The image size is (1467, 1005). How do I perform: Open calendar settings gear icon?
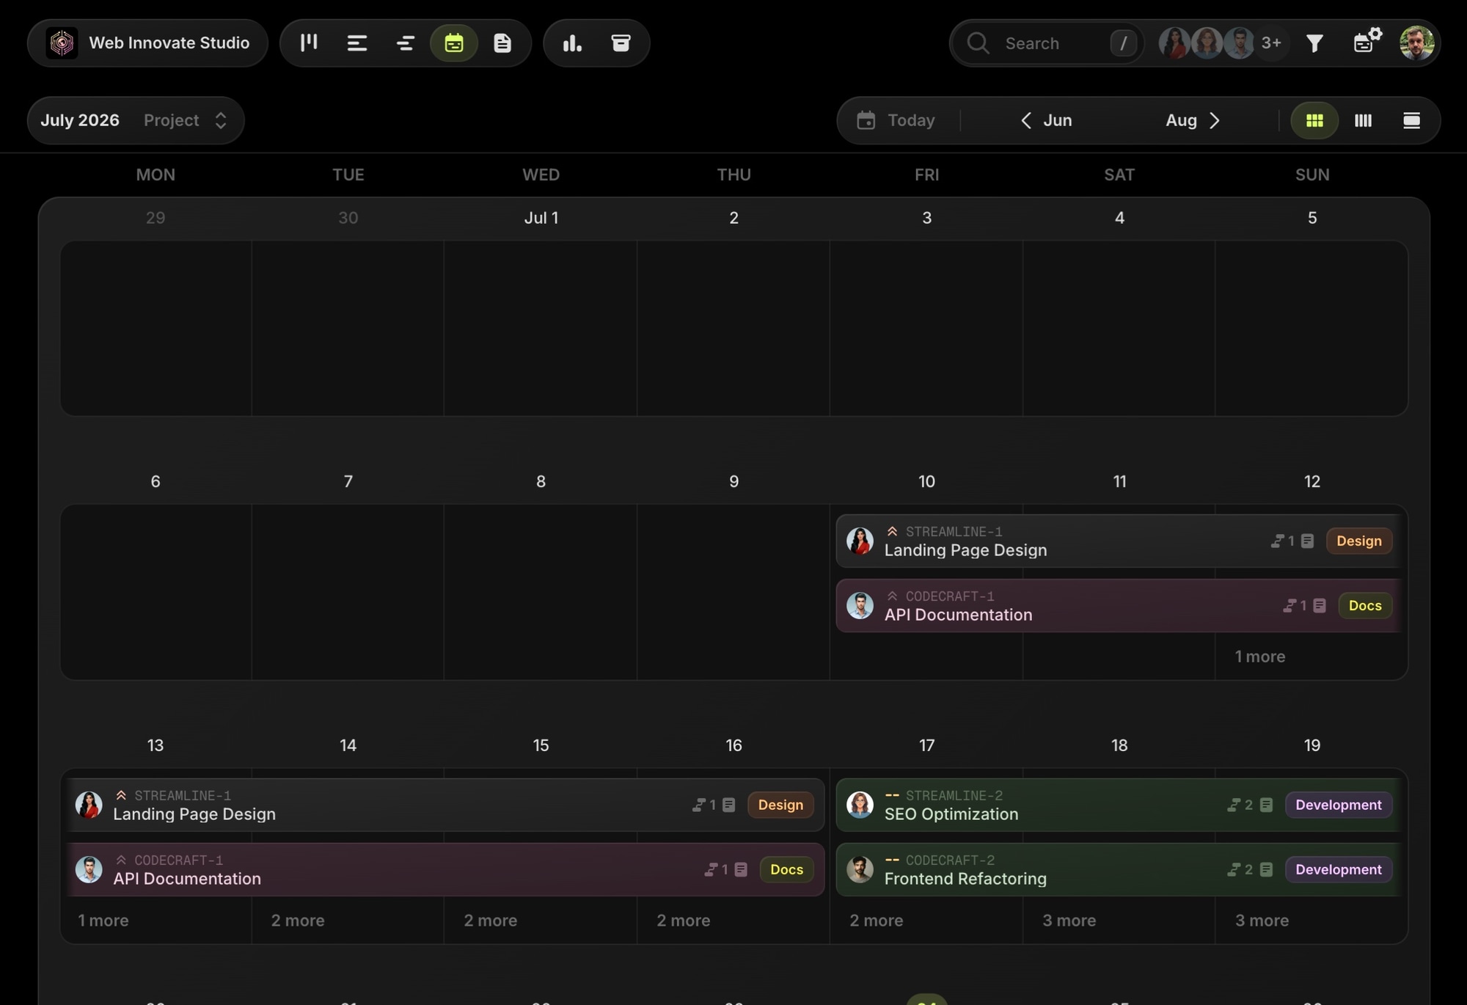pyautogui.click(x=1367, y=41)
